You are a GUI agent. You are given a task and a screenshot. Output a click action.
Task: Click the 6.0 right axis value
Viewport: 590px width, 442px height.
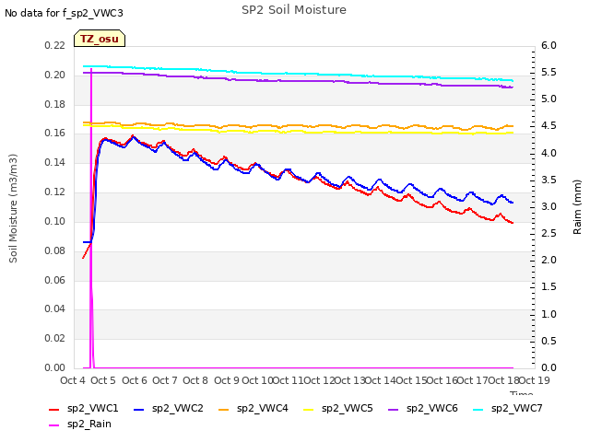(549, 45)
